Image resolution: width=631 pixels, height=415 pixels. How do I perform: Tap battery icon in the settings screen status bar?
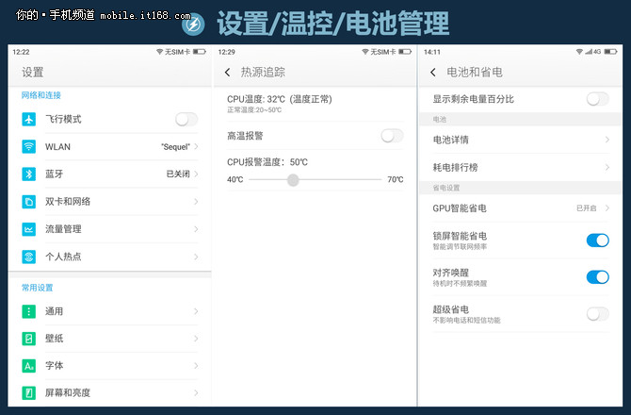(x=200, y=52)
